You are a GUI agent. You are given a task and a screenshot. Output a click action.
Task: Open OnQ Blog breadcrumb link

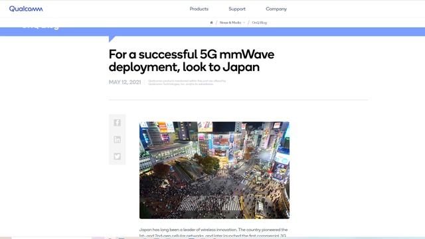[260, 23]
